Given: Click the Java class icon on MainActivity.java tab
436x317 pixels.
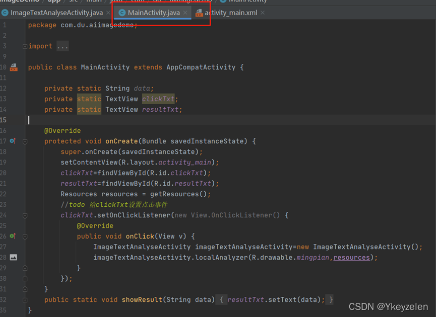Looking at the screenshot, I should tap(122, 13).
